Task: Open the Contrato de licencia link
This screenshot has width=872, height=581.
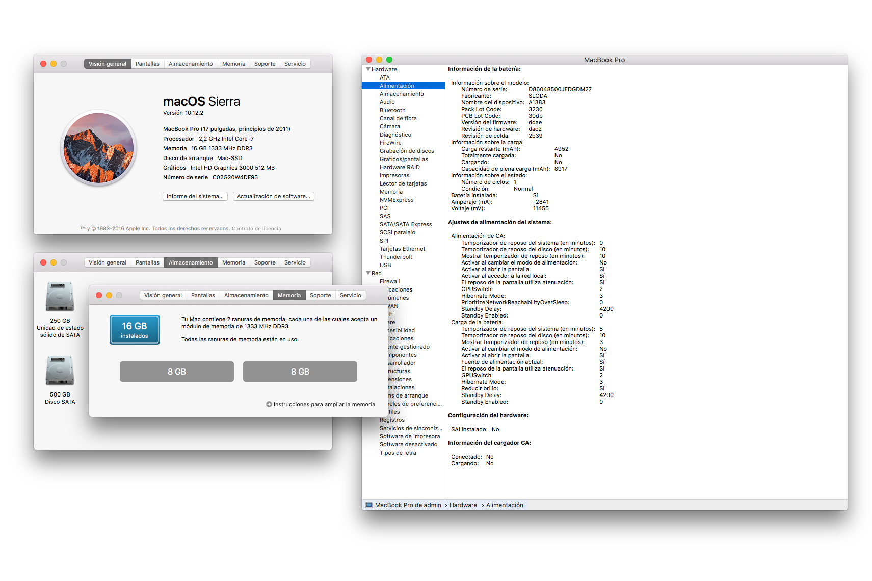Action: (256, 229)
